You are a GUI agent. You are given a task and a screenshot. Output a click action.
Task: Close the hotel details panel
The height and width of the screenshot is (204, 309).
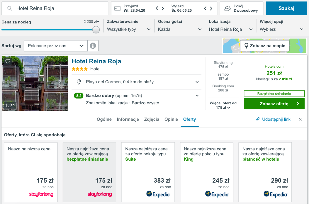coord(300,119)
